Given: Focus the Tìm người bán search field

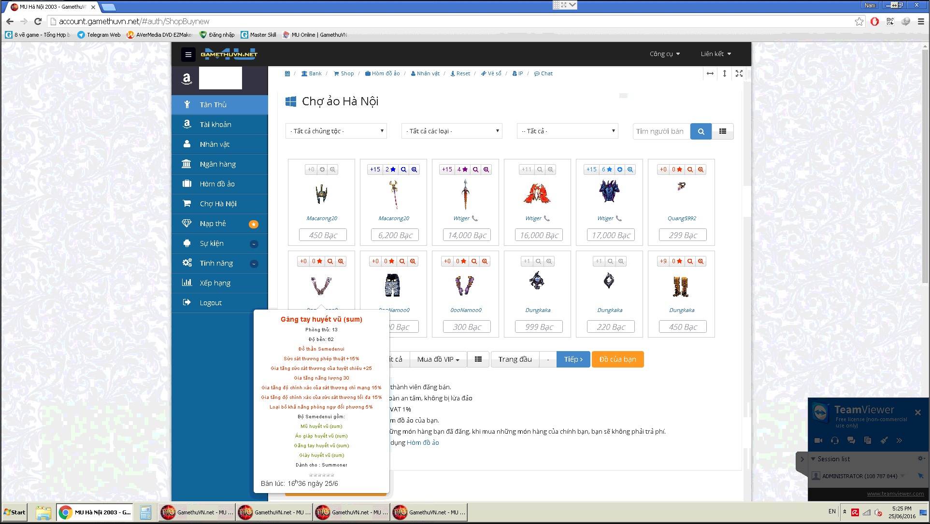Looking at the screenshot, I should click(661, 131).
